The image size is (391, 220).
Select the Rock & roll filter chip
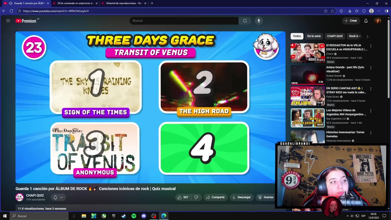[x=355, y=36]
